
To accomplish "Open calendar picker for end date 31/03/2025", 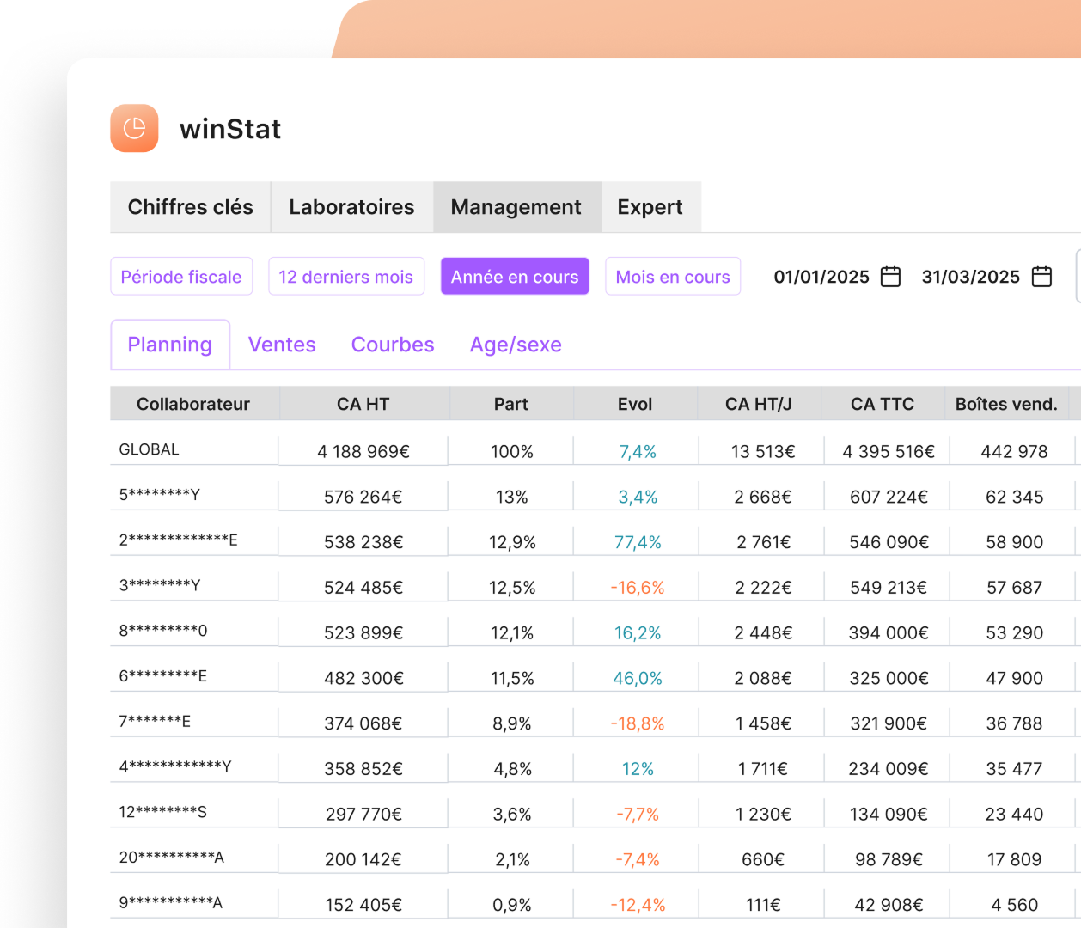I will click(x=1041, y=277).
